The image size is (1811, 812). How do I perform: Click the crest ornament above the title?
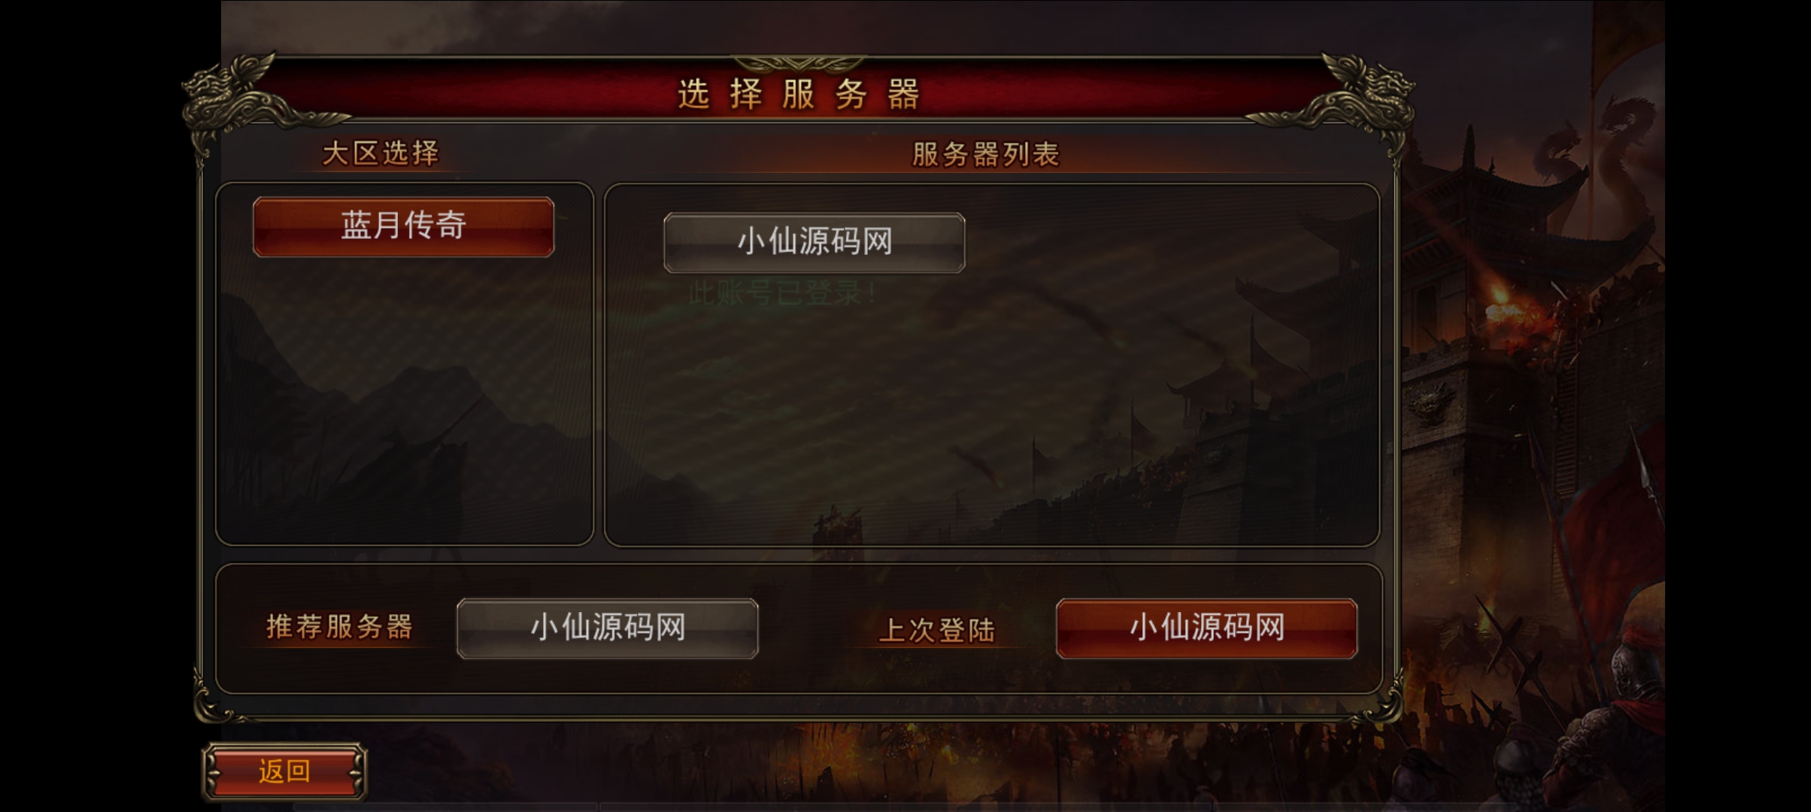click(x=799, y=63)
